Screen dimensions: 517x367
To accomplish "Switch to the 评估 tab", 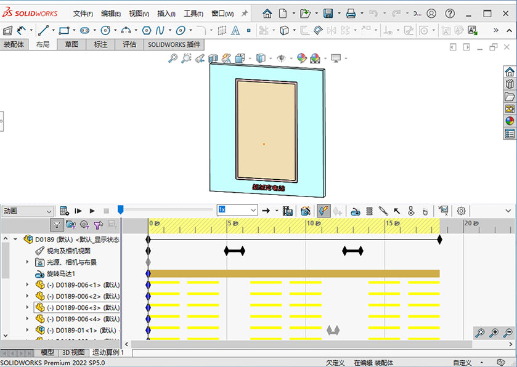I will tap(129, 44).
